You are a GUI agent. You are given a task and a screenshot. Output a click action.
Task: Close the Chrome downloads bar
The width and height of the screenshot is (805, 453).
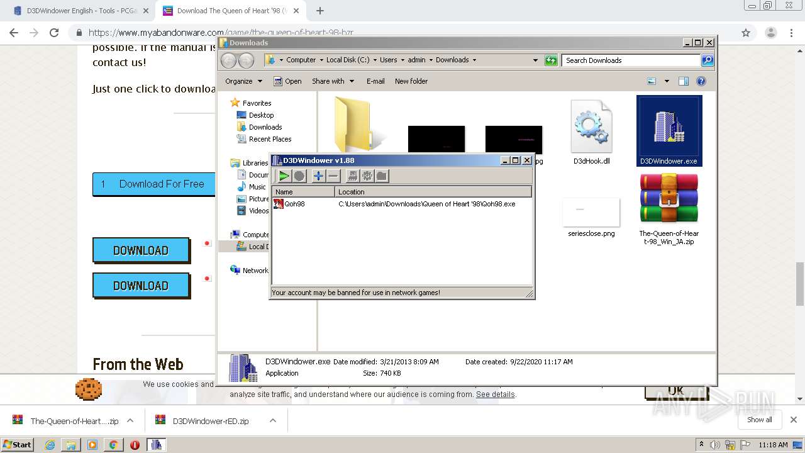(794, 420)
